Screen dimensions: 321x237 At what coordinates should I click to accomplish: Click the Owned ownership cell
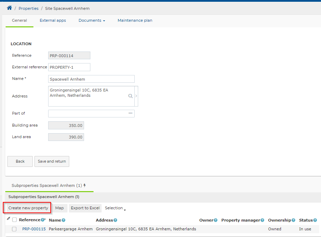click(275, 229)
